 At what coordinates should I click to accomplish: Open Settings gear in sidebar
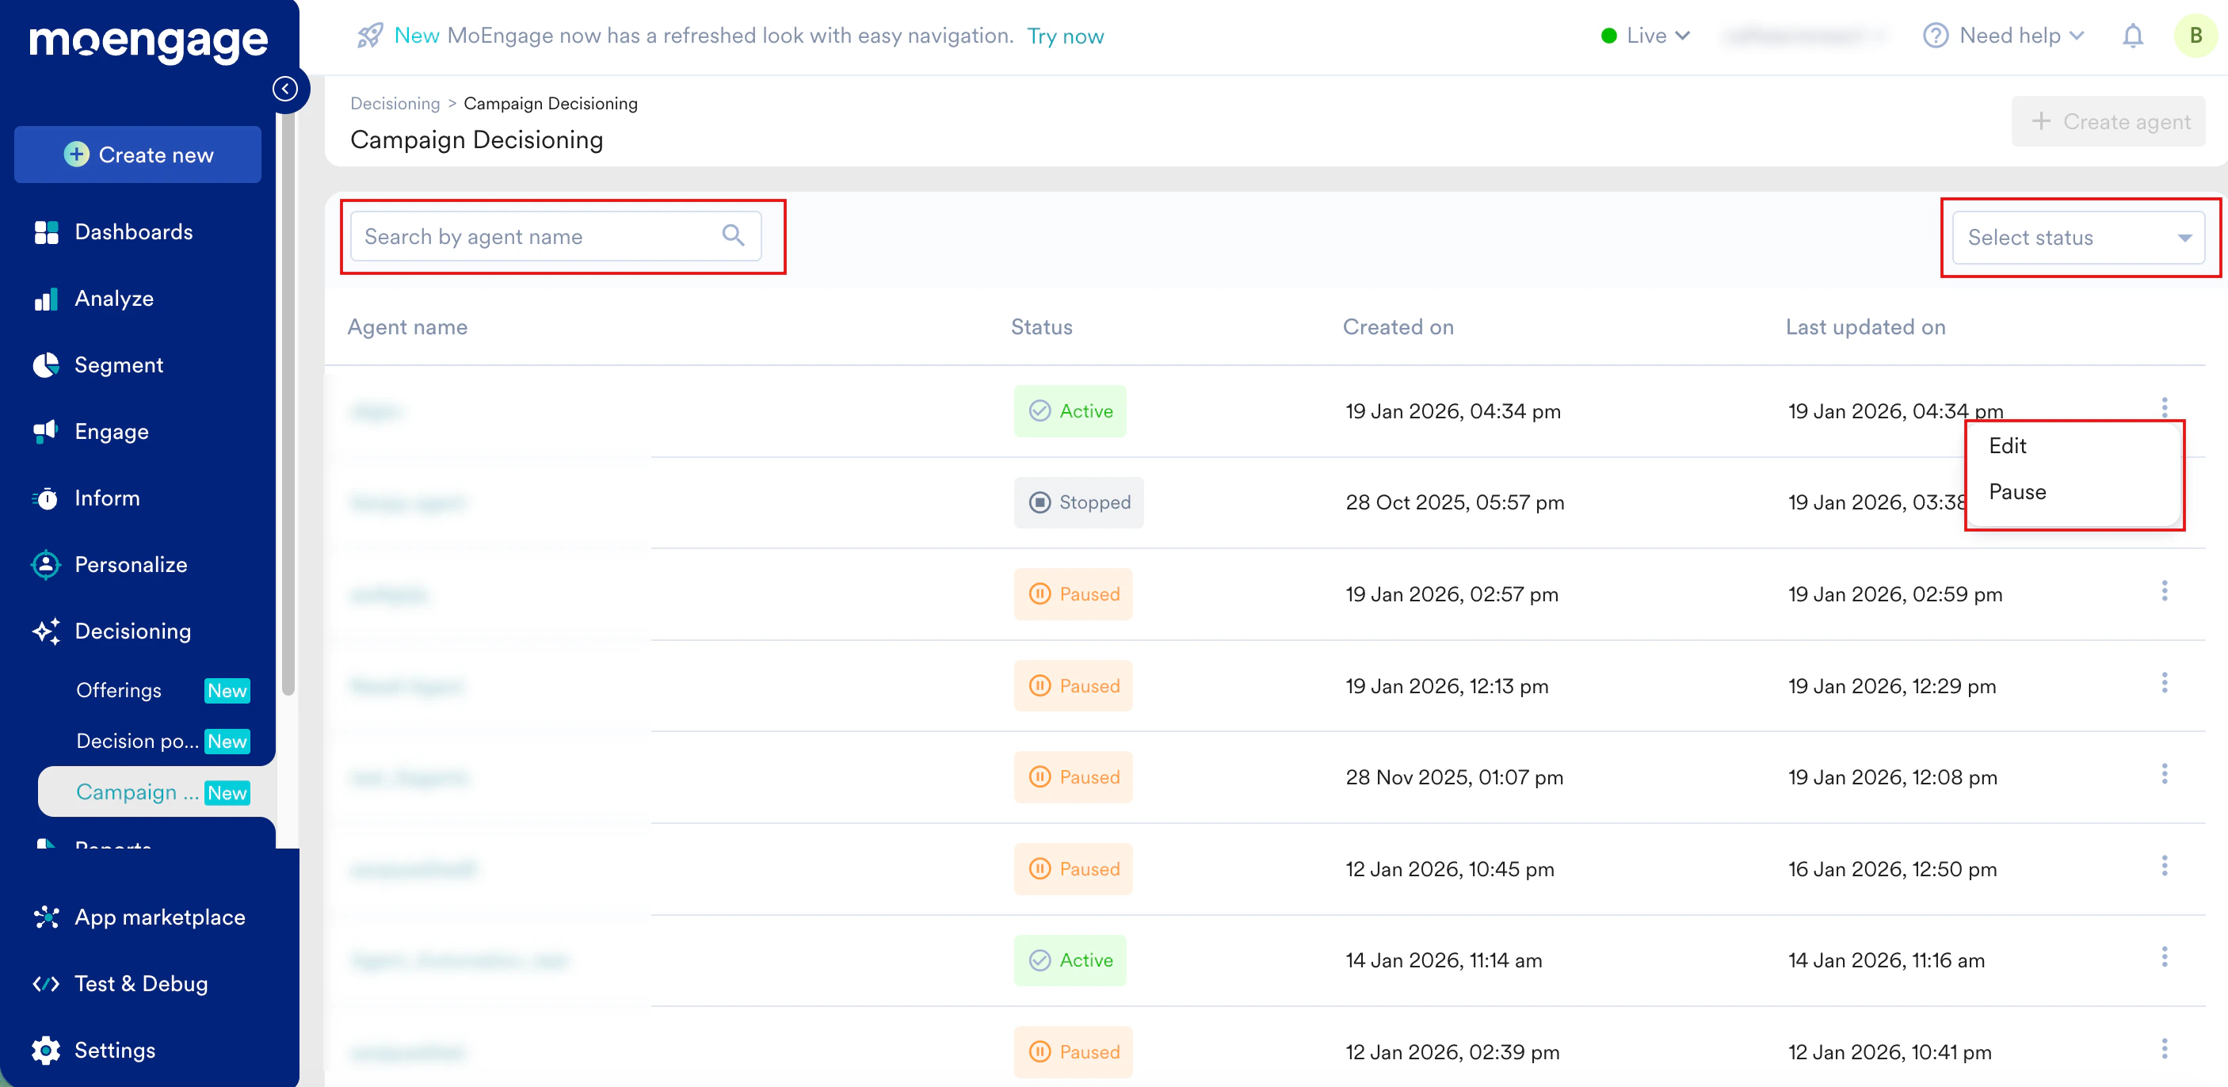point(46,1050)
